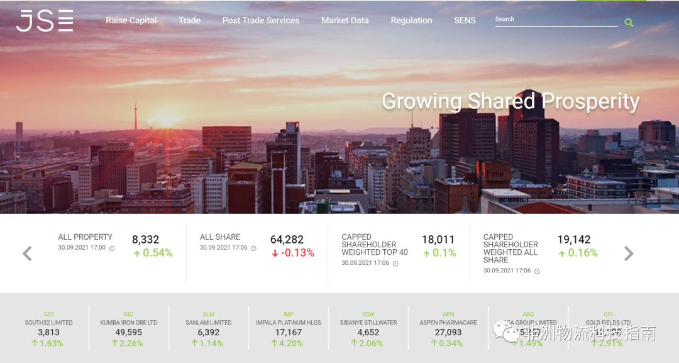
Task: Open the Trade menu
Action: pos(190,20)
